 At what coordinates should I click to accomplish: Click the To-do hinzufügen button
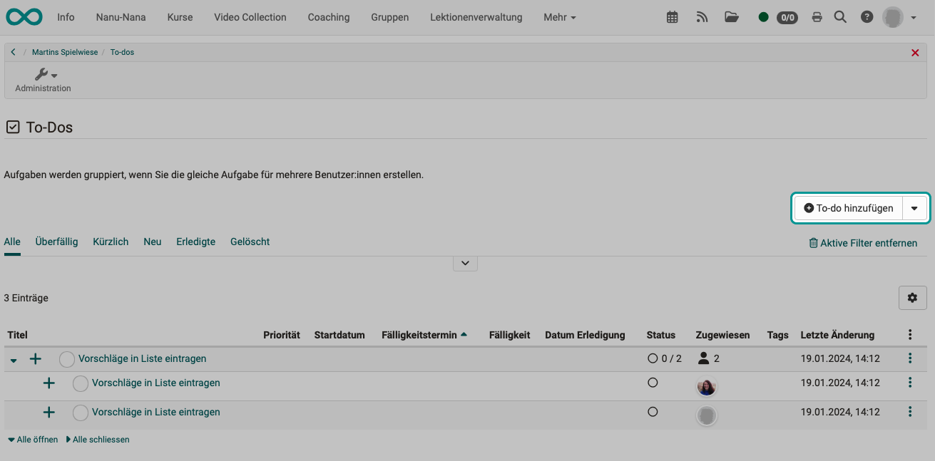849,209
